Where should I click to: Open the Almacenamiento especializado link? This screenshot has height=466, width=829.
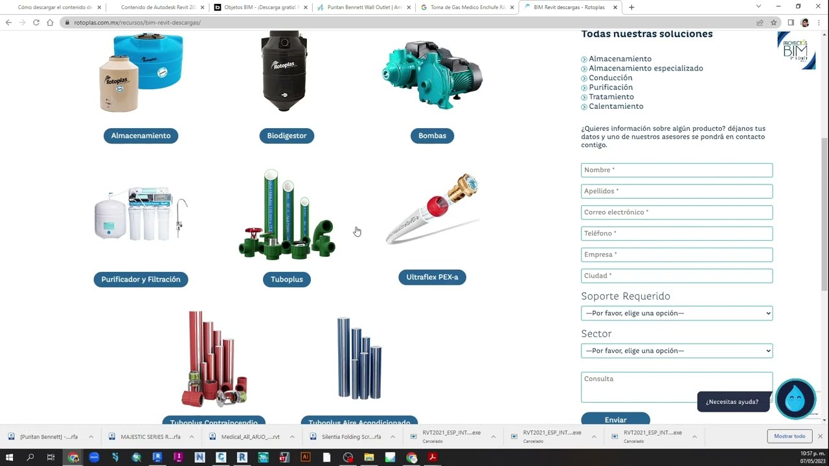coord(646,68)
